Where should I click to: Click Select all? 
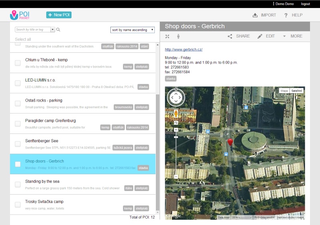point(23,39)
